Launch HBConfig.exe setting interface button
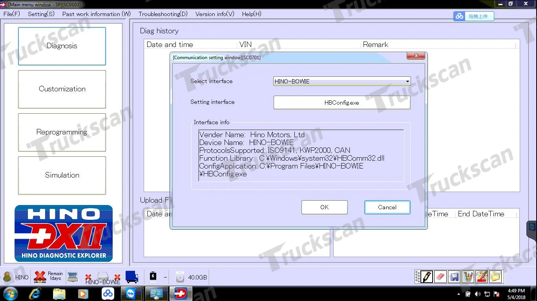Screen dimensions: 537x301 coord(342,103)
